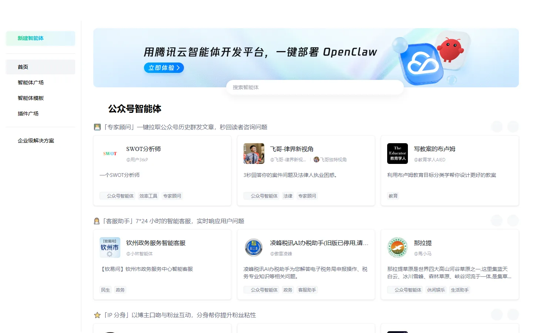The height and width of the screenshot is (333, 533).
Task: Click the 民生 tag
Action: coord(105,290)
